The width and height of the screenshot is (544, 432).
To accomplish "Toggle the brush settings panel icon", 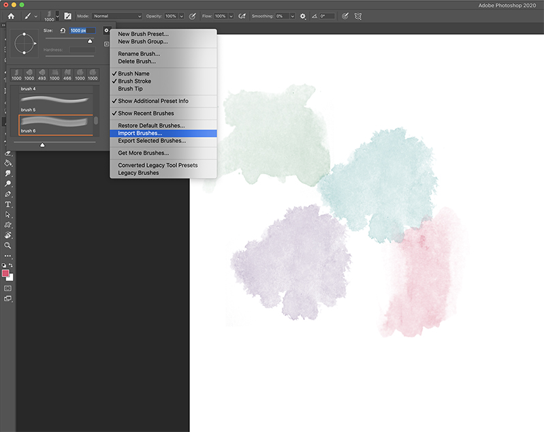I will (68, 16).
